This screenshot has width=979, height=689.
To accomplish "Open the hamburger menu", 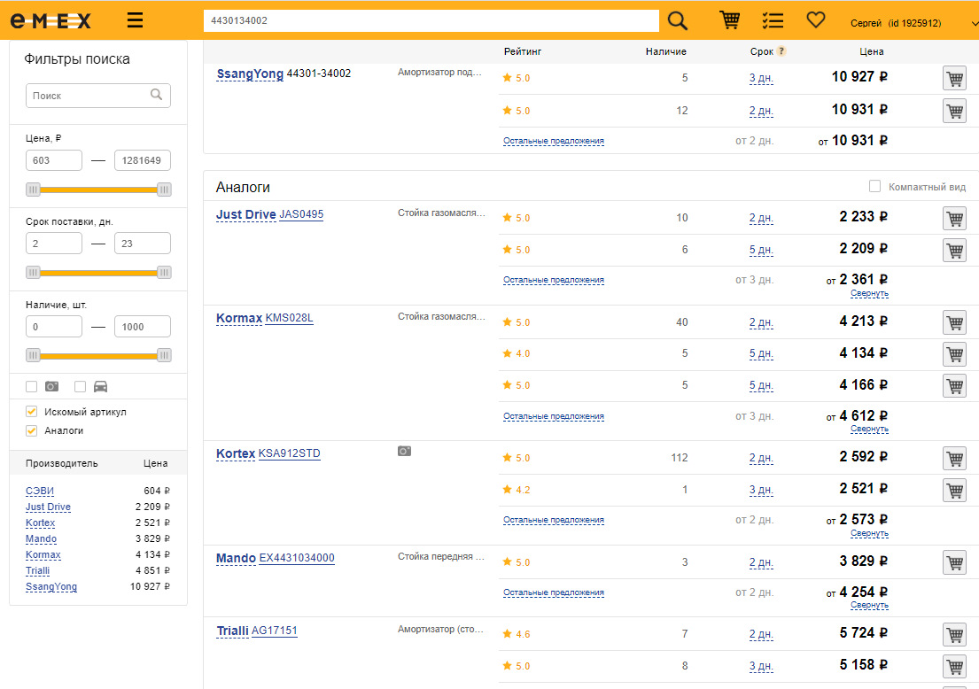I will pyautogui.click(x=135, y=20).
